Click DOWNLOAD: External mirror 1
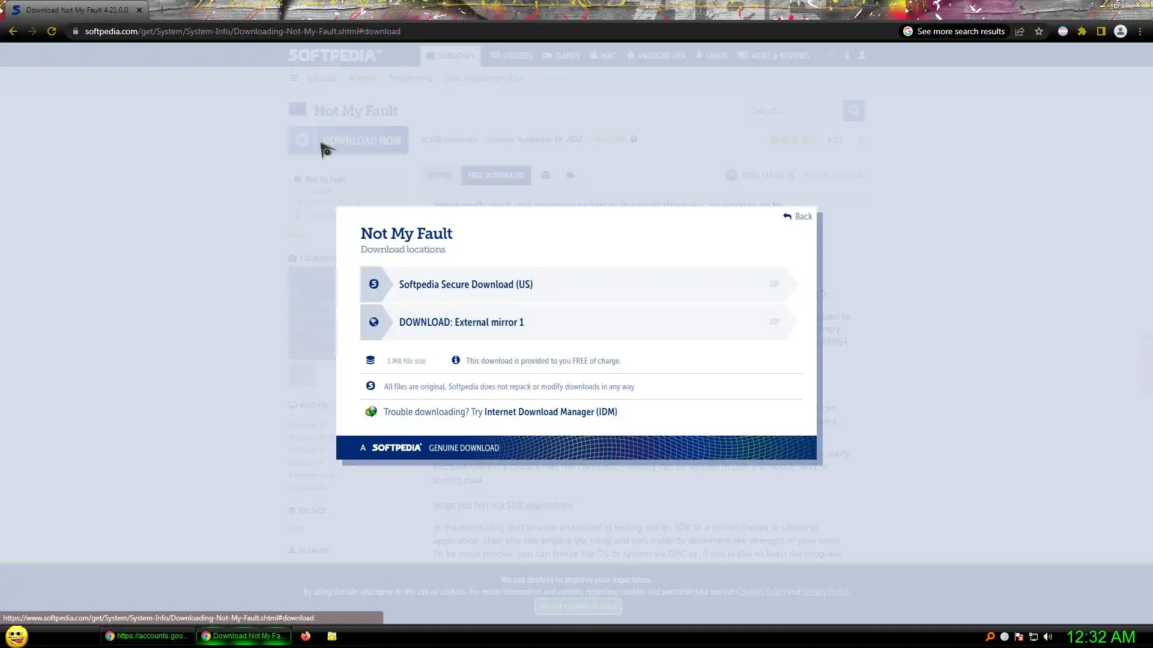The height and width of the screenshot is (648, 1153). [x=461, y=322]
